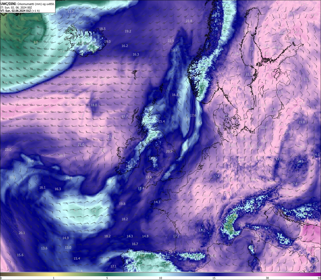Click the map value 20.6
The height and width of the screenshot is (280, 321).
click(x=287, y=132)
